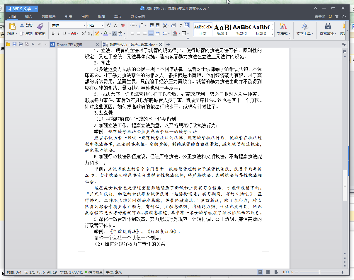The width and height of the screenshot is (354, 280).
Task: Open the folder icon in quick access bar
Action: pos(8,45)
